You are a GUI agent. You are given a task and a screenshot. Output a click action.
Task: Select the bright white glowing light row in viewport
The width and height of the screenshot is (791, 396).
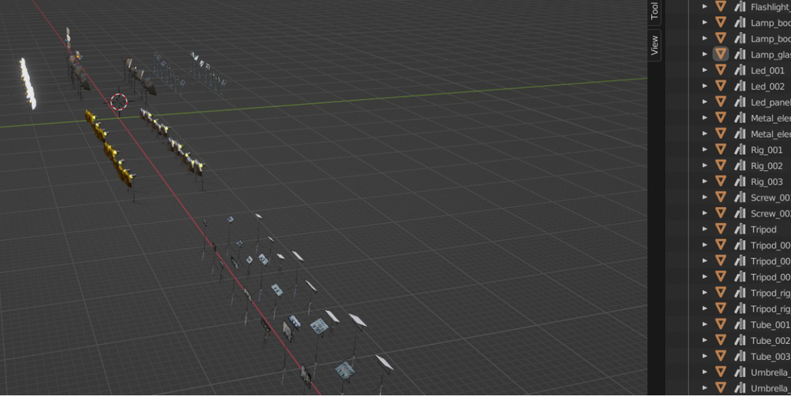[x=28, y=83]
